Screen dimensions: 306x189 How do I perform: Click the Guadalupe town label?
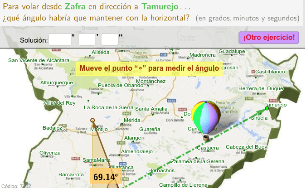point(232,51)
